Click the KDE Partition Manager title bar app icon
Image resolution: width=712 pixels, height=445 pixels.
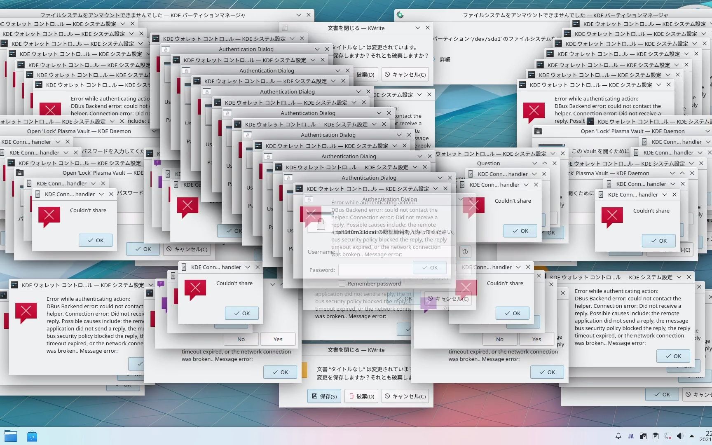(x=400, y=15)
